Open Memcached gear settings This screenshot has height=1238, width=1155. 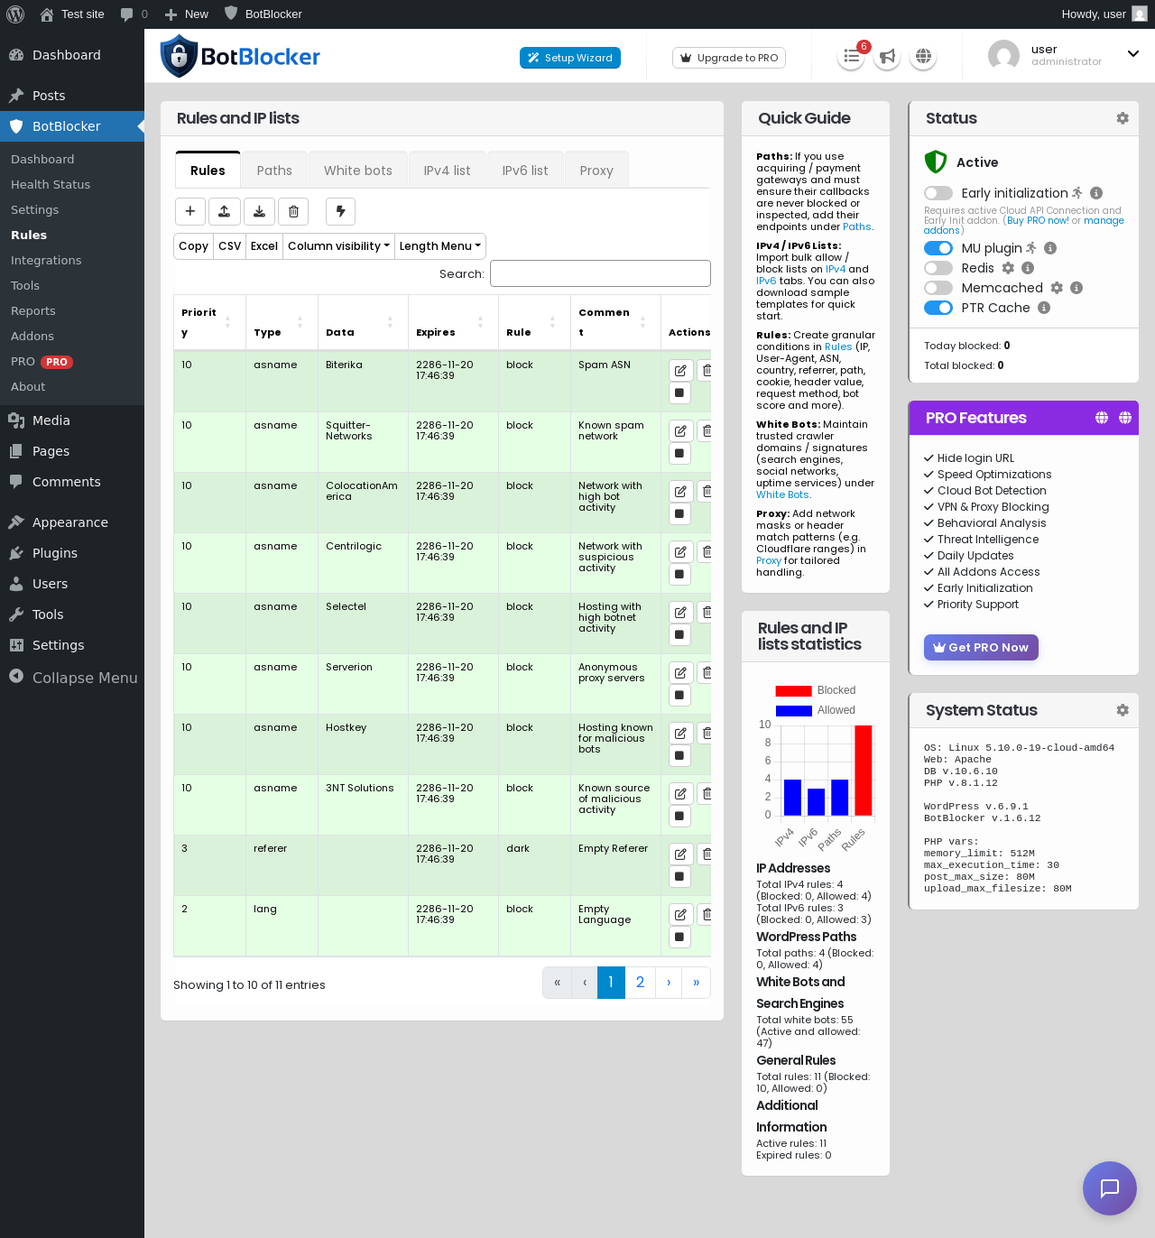tap(1057, 288)
